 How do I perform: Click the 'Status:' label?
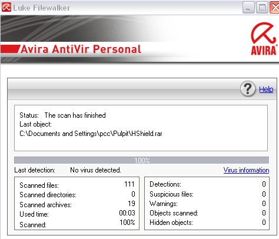click(x=29, y=115)
